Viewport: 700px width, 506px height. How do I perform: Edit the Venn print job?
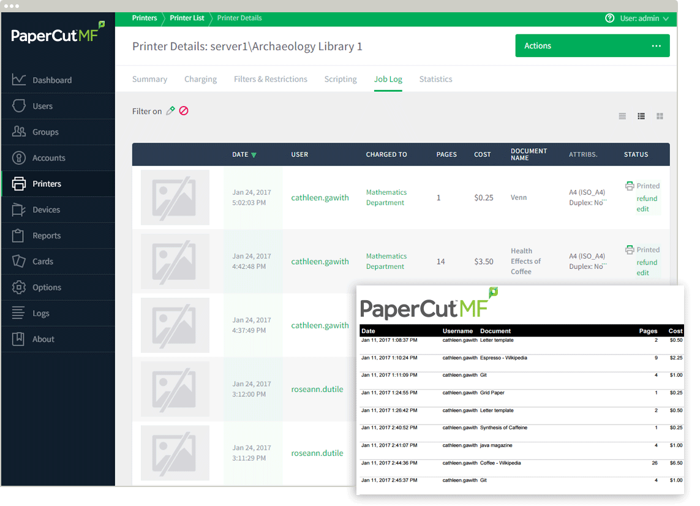pyautogui.click(x=643, y=209)
